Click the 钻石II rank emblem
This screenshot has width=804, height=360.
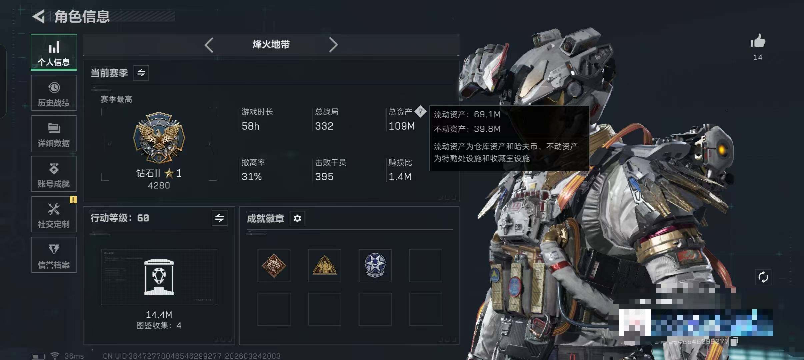(x=159, y=138)
